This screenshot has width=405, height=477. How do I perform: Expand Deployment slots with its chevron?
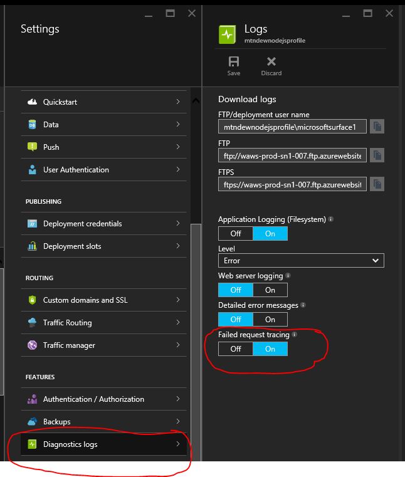click(x=178, y=246)
